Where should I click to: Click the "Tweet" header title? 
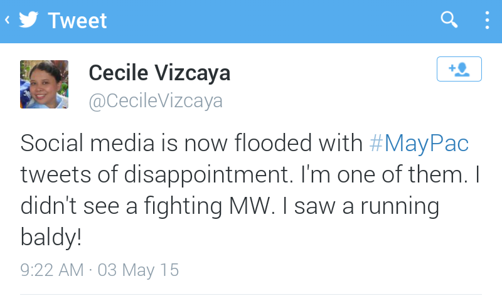[78, 21]
